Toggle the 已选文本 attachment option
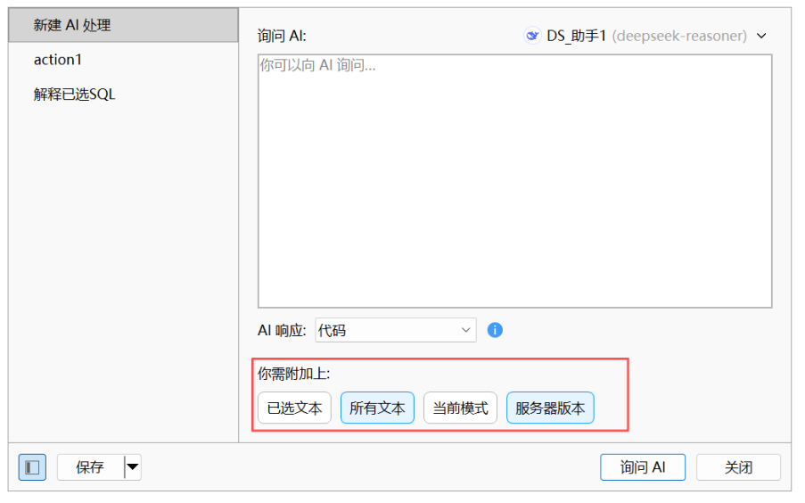The image size is (805, 503). [x=294, y=408]
